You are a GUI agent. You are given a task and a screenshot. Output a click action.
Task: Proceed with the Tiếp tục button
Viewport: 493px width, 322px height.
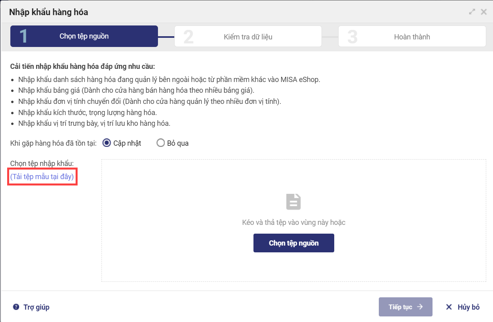(x=405, y=307)
